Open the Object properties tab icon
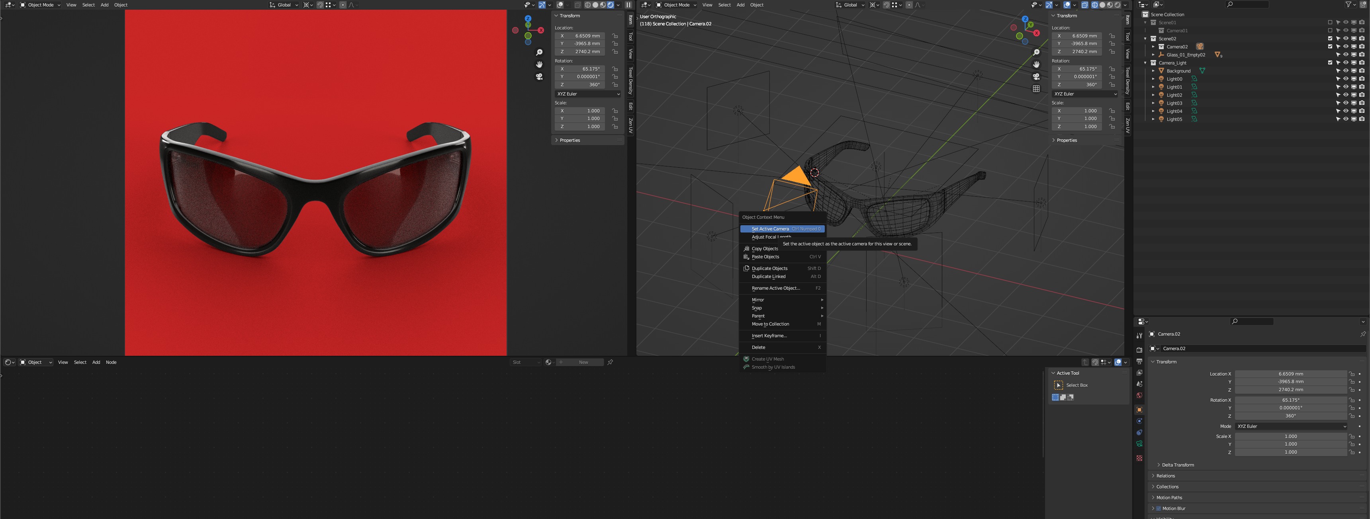The height and width of the screenshot is (519, 1370). click(x=1139, y=410)
